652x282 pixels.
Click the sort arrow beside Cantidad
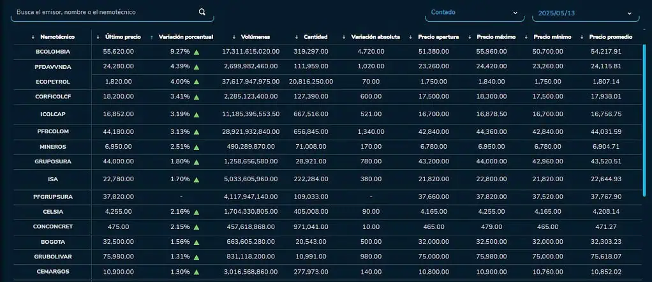pos(297,37)
